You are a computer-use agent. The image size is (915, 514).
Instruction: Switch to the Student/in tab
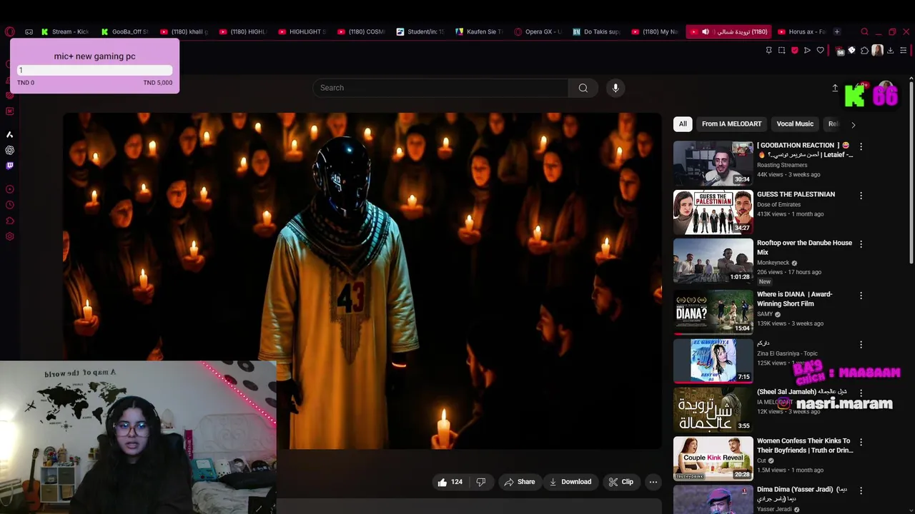(420, 31)
